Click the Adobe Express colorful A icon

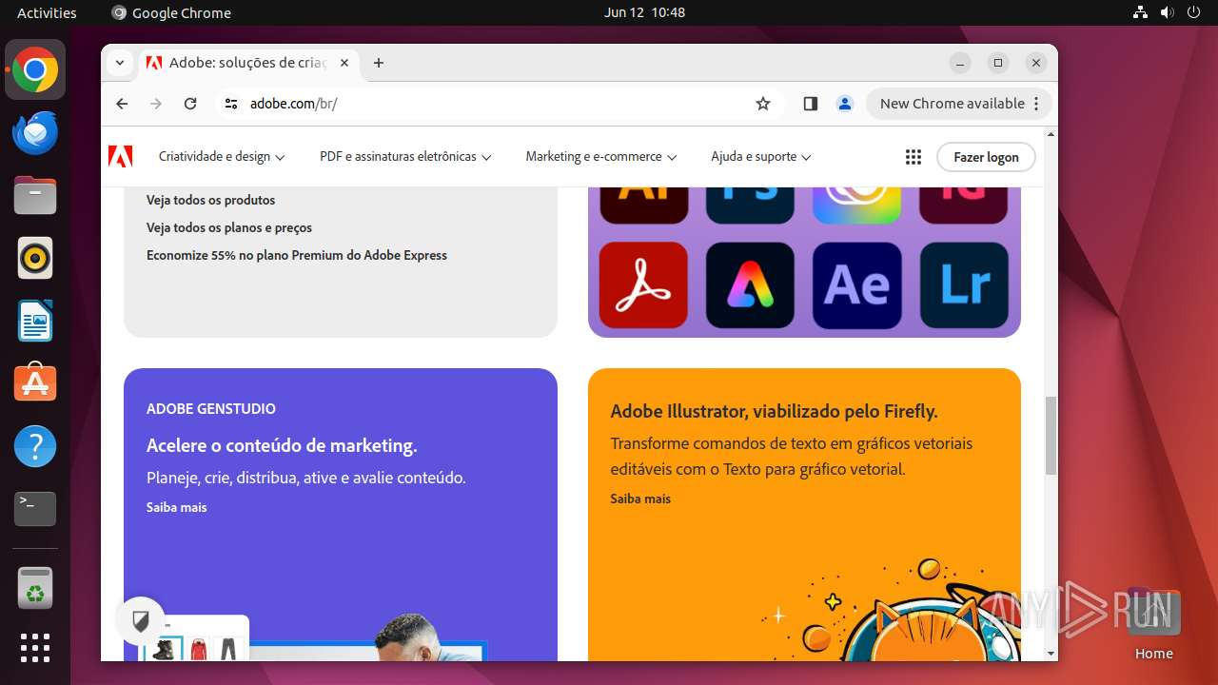pos(750,284)
